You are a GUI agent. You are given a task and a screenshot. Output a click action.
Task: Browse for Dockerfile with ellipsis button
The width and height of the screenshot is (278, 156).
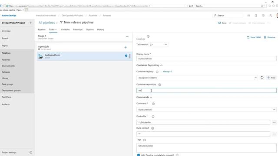[x=274, y=122]
